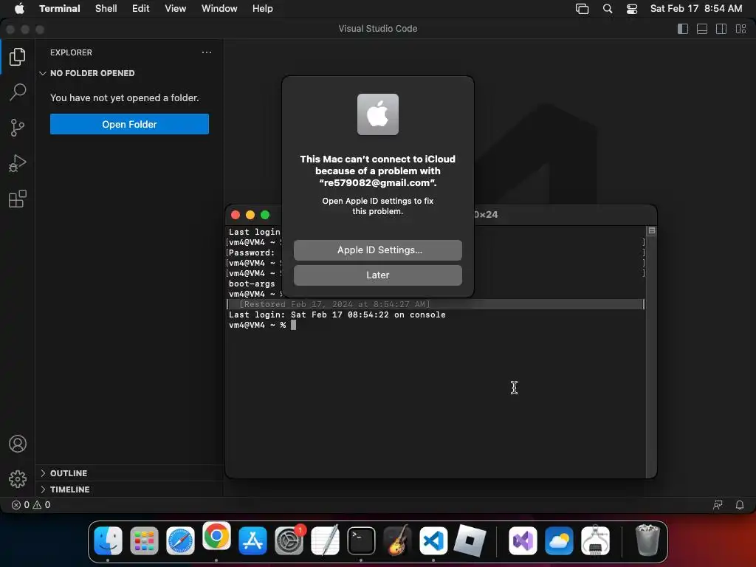Image resolution: width=756 pixels, height=567 pixels.
Task: Open the Help menu
Action: pyautogui.click(x=263, y=8)
